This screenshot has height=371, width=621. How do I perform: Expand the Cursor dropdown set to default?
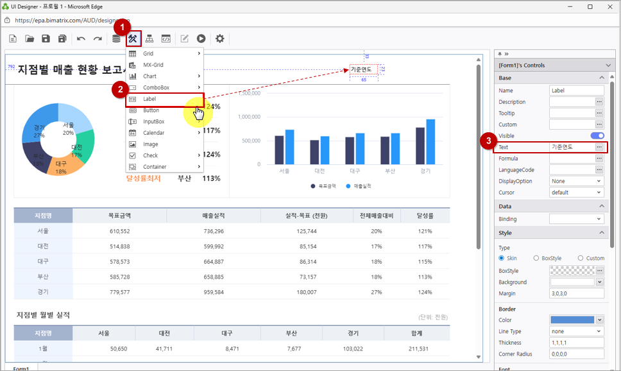coord(577,193)
